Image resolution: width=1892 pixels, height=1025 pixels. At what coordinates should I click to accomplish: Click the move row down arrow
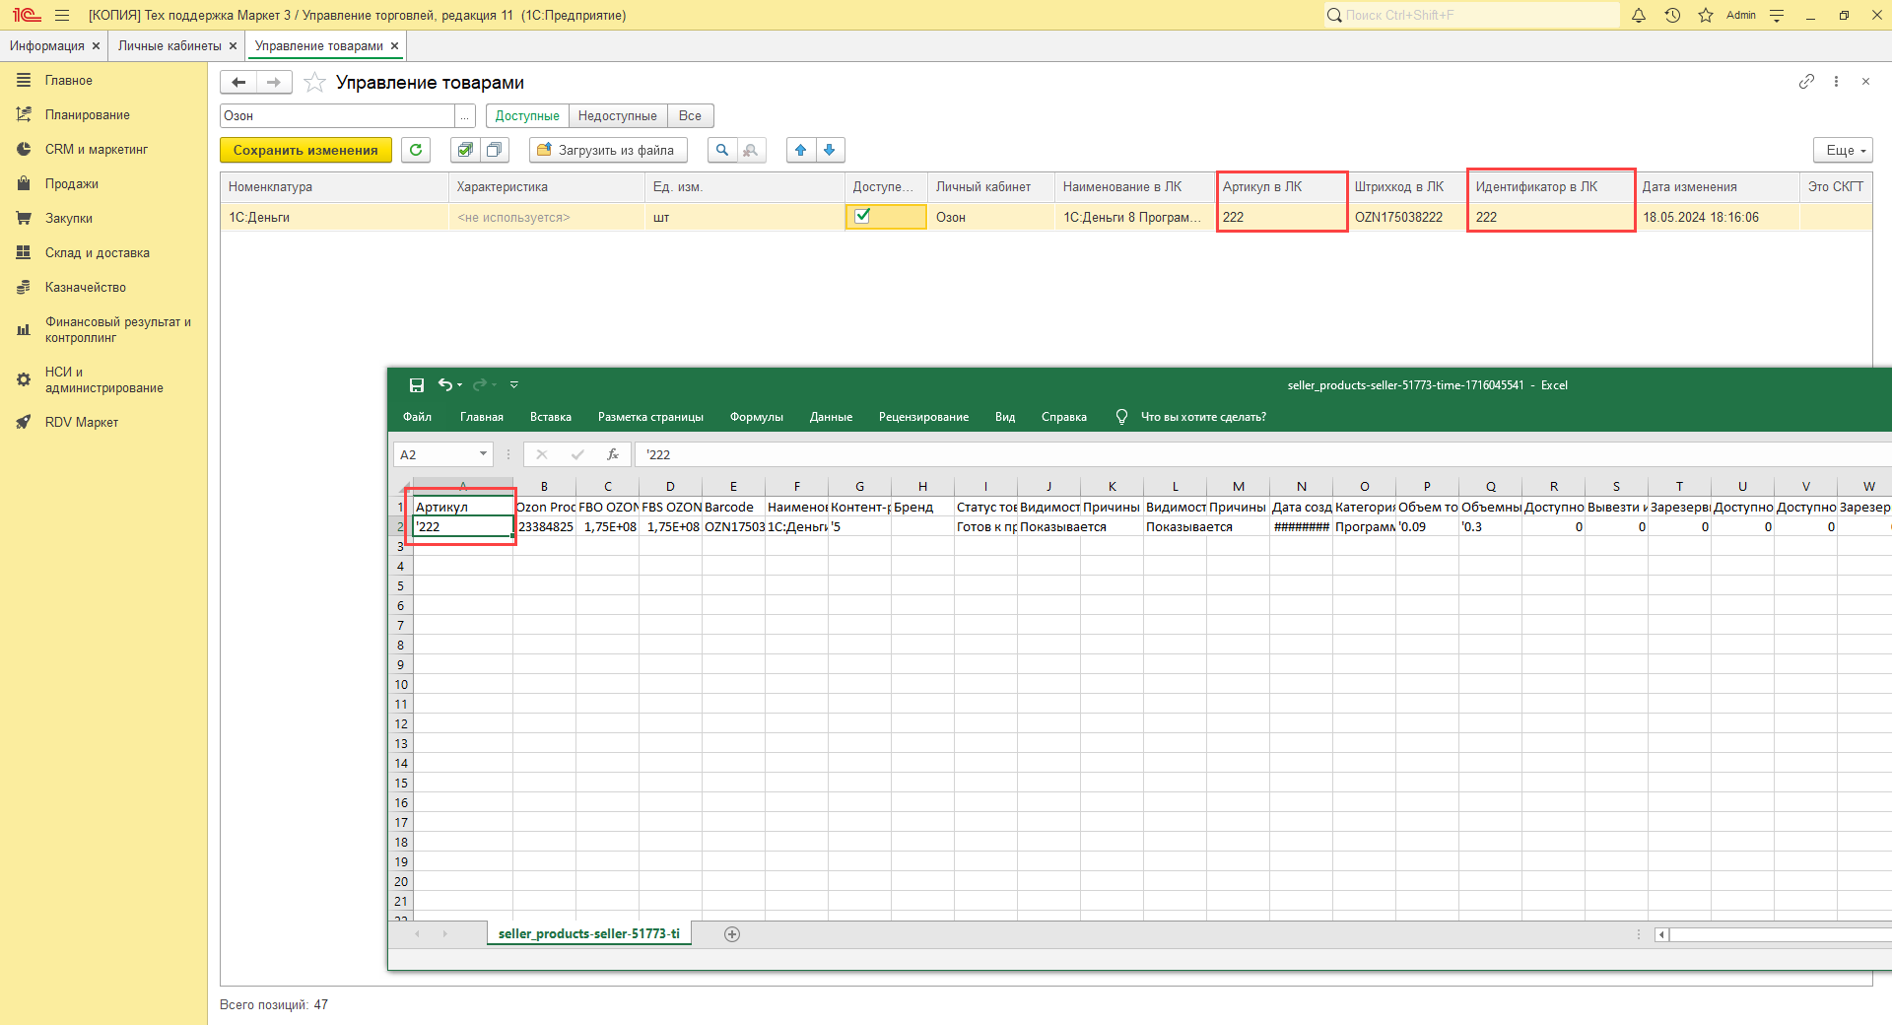click(x=830, y=150)
